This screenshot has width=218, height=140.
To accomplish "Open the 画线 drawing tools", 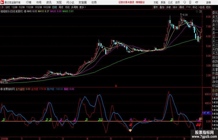I will tap(182, 7).
